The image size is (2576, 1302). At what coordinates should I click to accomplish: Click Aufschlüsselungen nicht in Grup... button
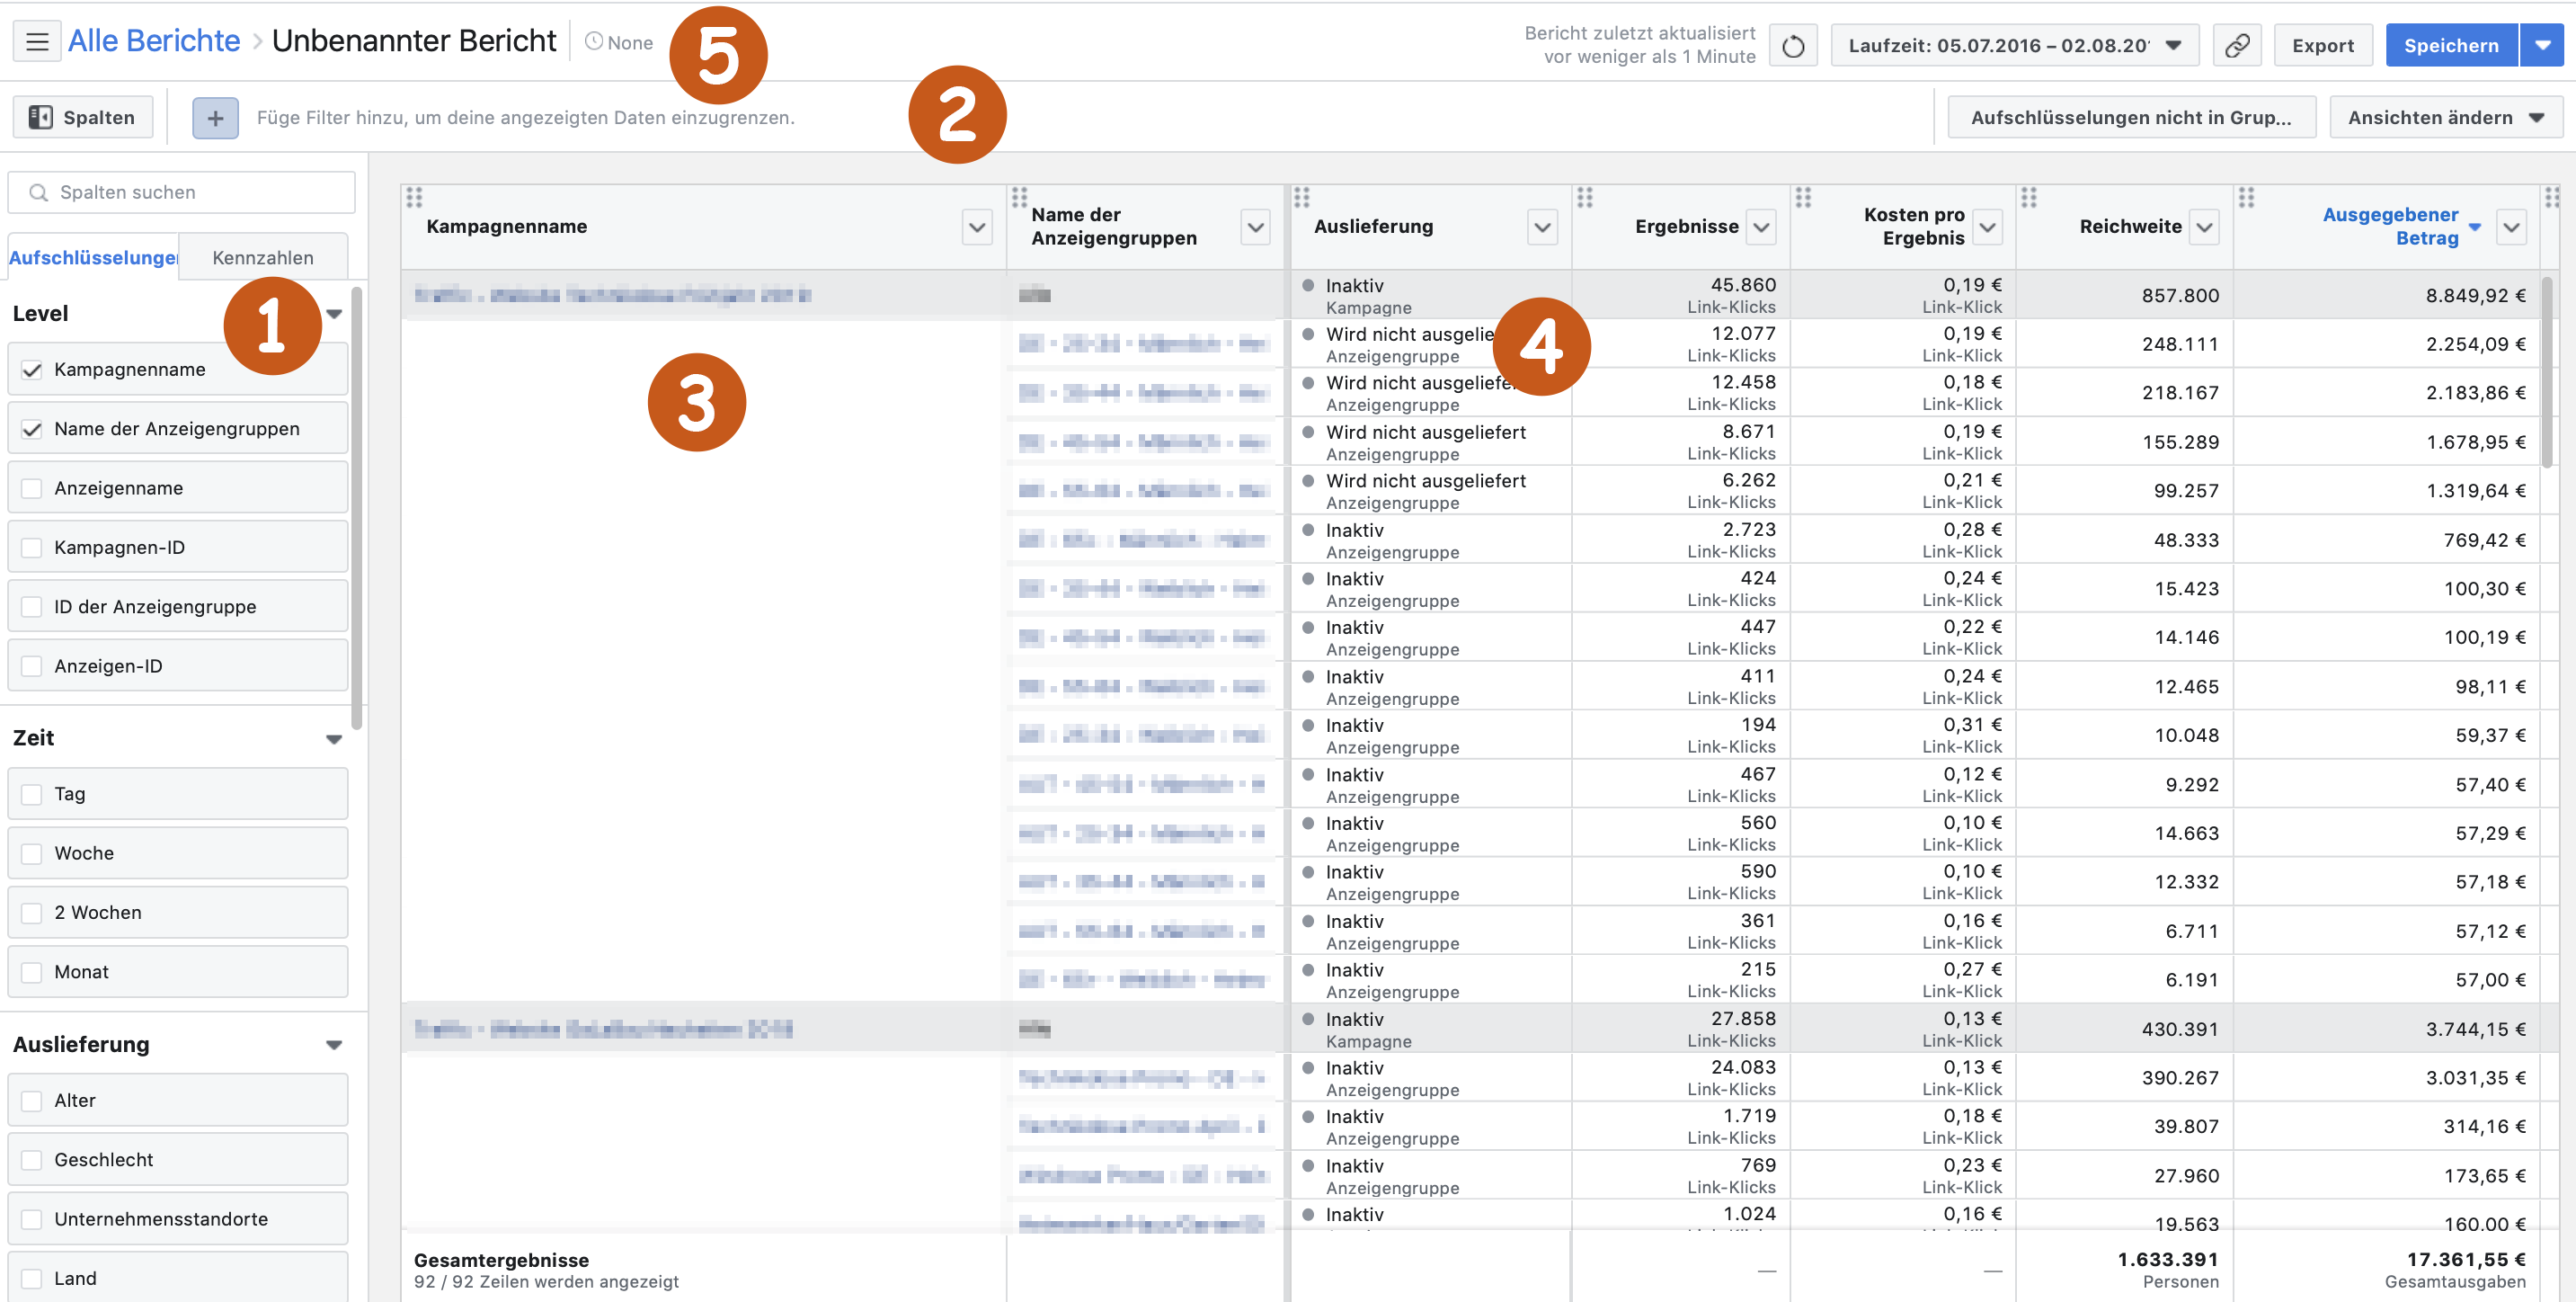pos(2131,118)
